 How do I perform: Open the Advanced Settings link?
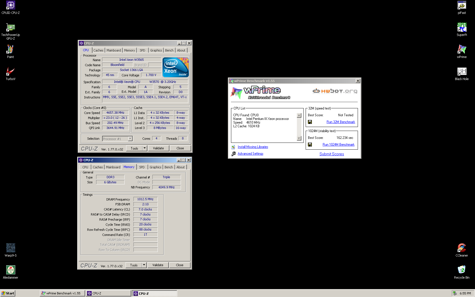click(x=251, y=154)
